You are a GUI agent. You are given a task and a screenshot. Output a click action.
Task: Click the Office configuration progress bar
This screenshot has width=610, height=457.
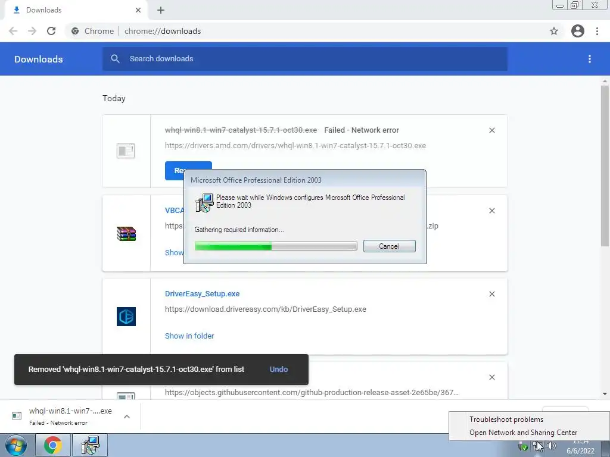pyautogui.click(x=276, y=246)
